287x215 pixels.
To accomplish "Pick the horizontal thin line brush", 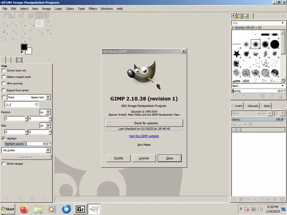I will pyautogui.click(x=237, y=44).
